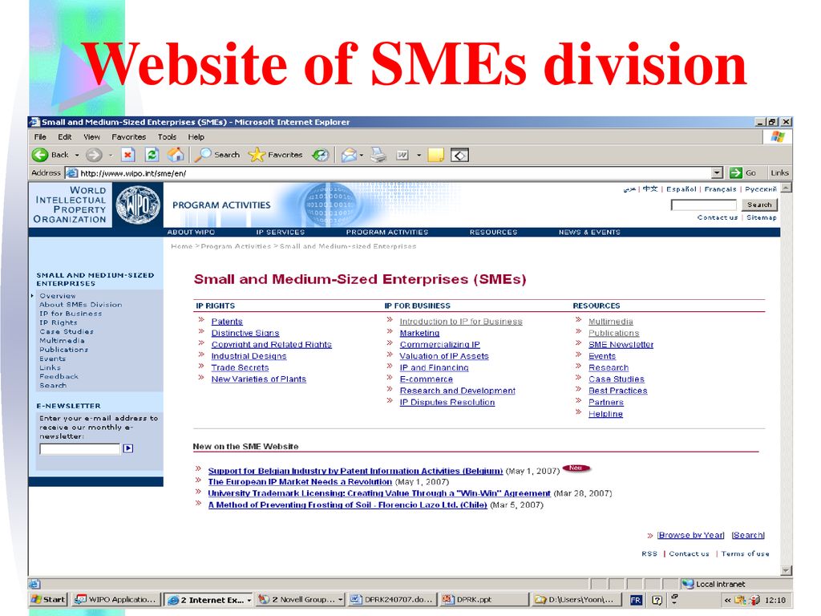Click the History icon in the toolbar
The image size is (821, 616).
tap(321, 155)
